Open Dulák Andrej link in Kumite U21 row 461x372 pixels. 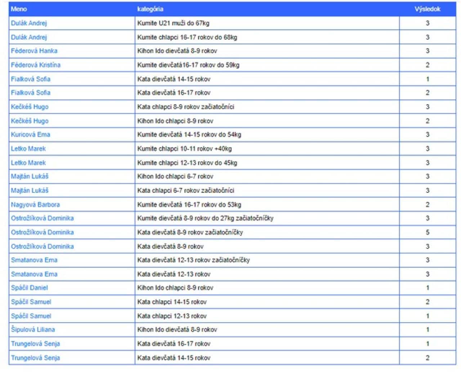point(29,23)
